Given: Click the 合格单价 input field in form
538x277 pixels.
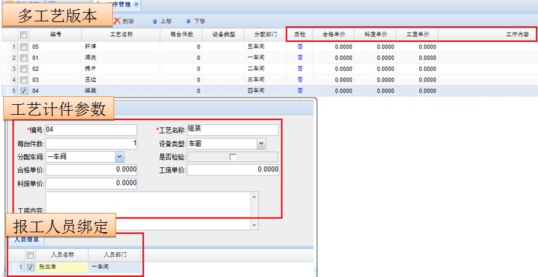Looking at the screenshot, I should tap(91, 170).
